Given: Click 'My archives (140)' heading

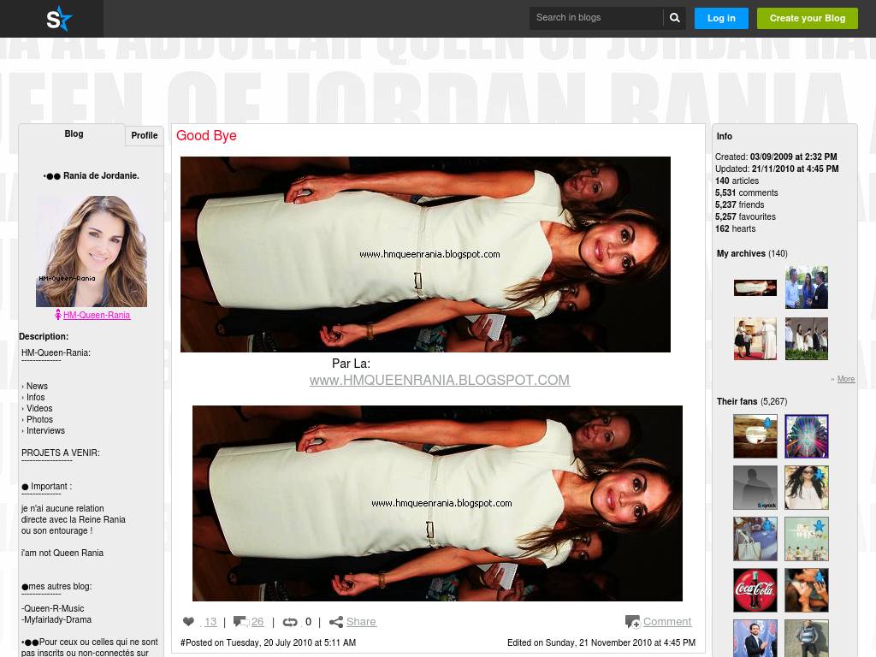Looking at the screenshot, I should (x=752, y=253).
